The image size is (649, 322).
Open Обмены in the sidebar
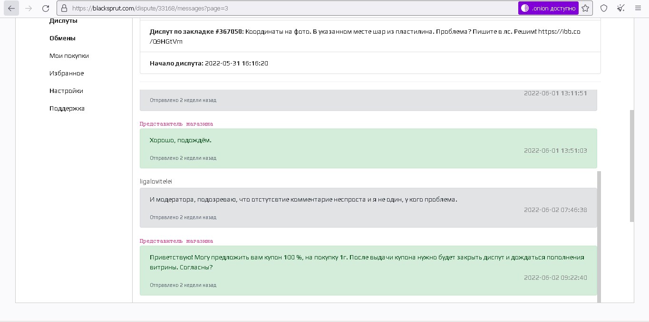[62, 38]
